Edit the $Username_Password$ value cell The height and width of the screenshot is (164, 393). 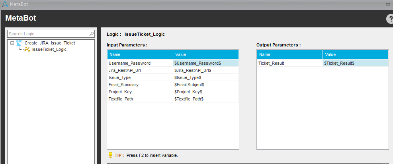coord(205,63)
